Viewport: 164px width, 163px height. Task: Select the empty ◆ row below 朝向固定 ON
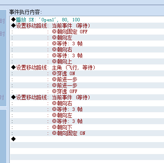pyautogui.click(x=87, y=139)
